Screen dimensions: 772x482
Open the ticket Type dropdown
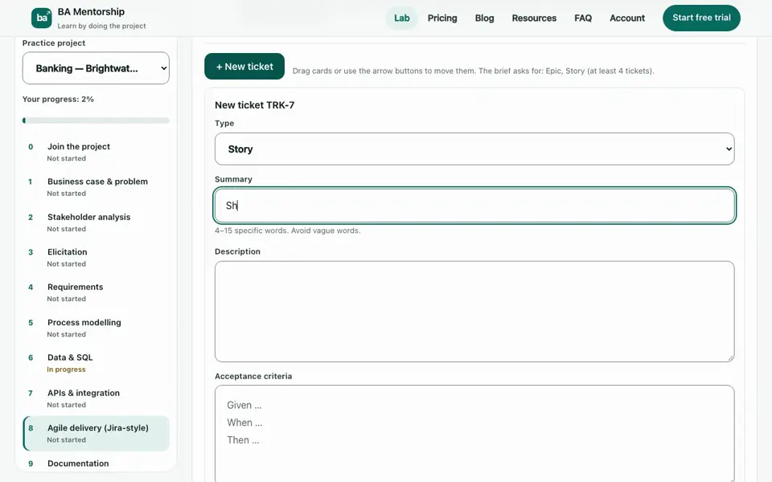474,149
